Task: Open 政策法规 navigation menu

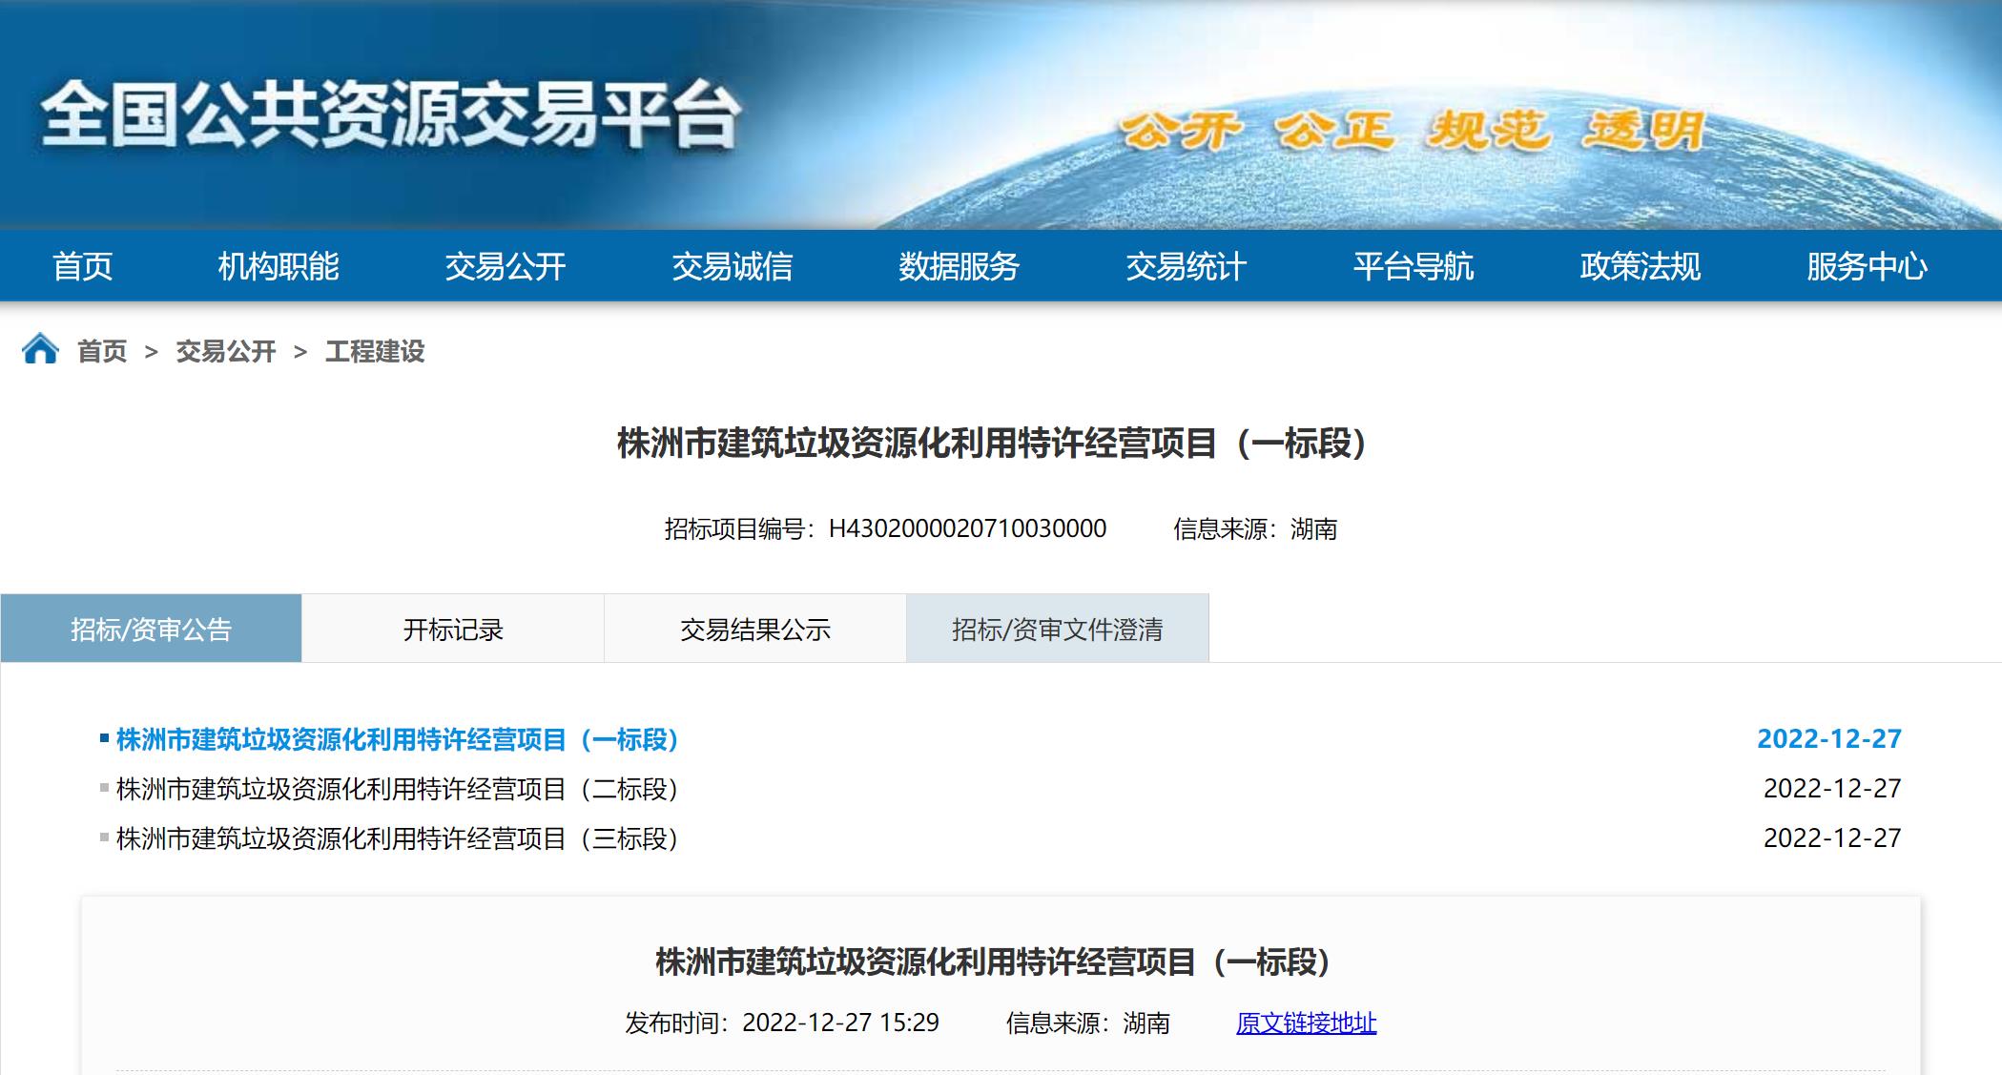Action: [x=1641, y=266]
